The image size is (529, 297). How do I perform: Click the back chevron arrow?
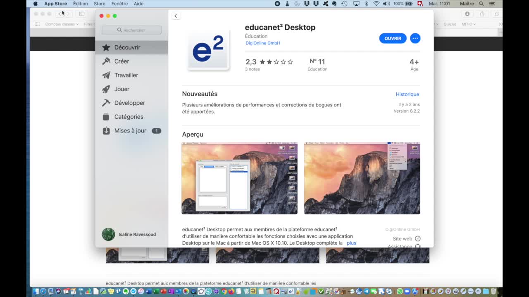(x=176, y=16)
